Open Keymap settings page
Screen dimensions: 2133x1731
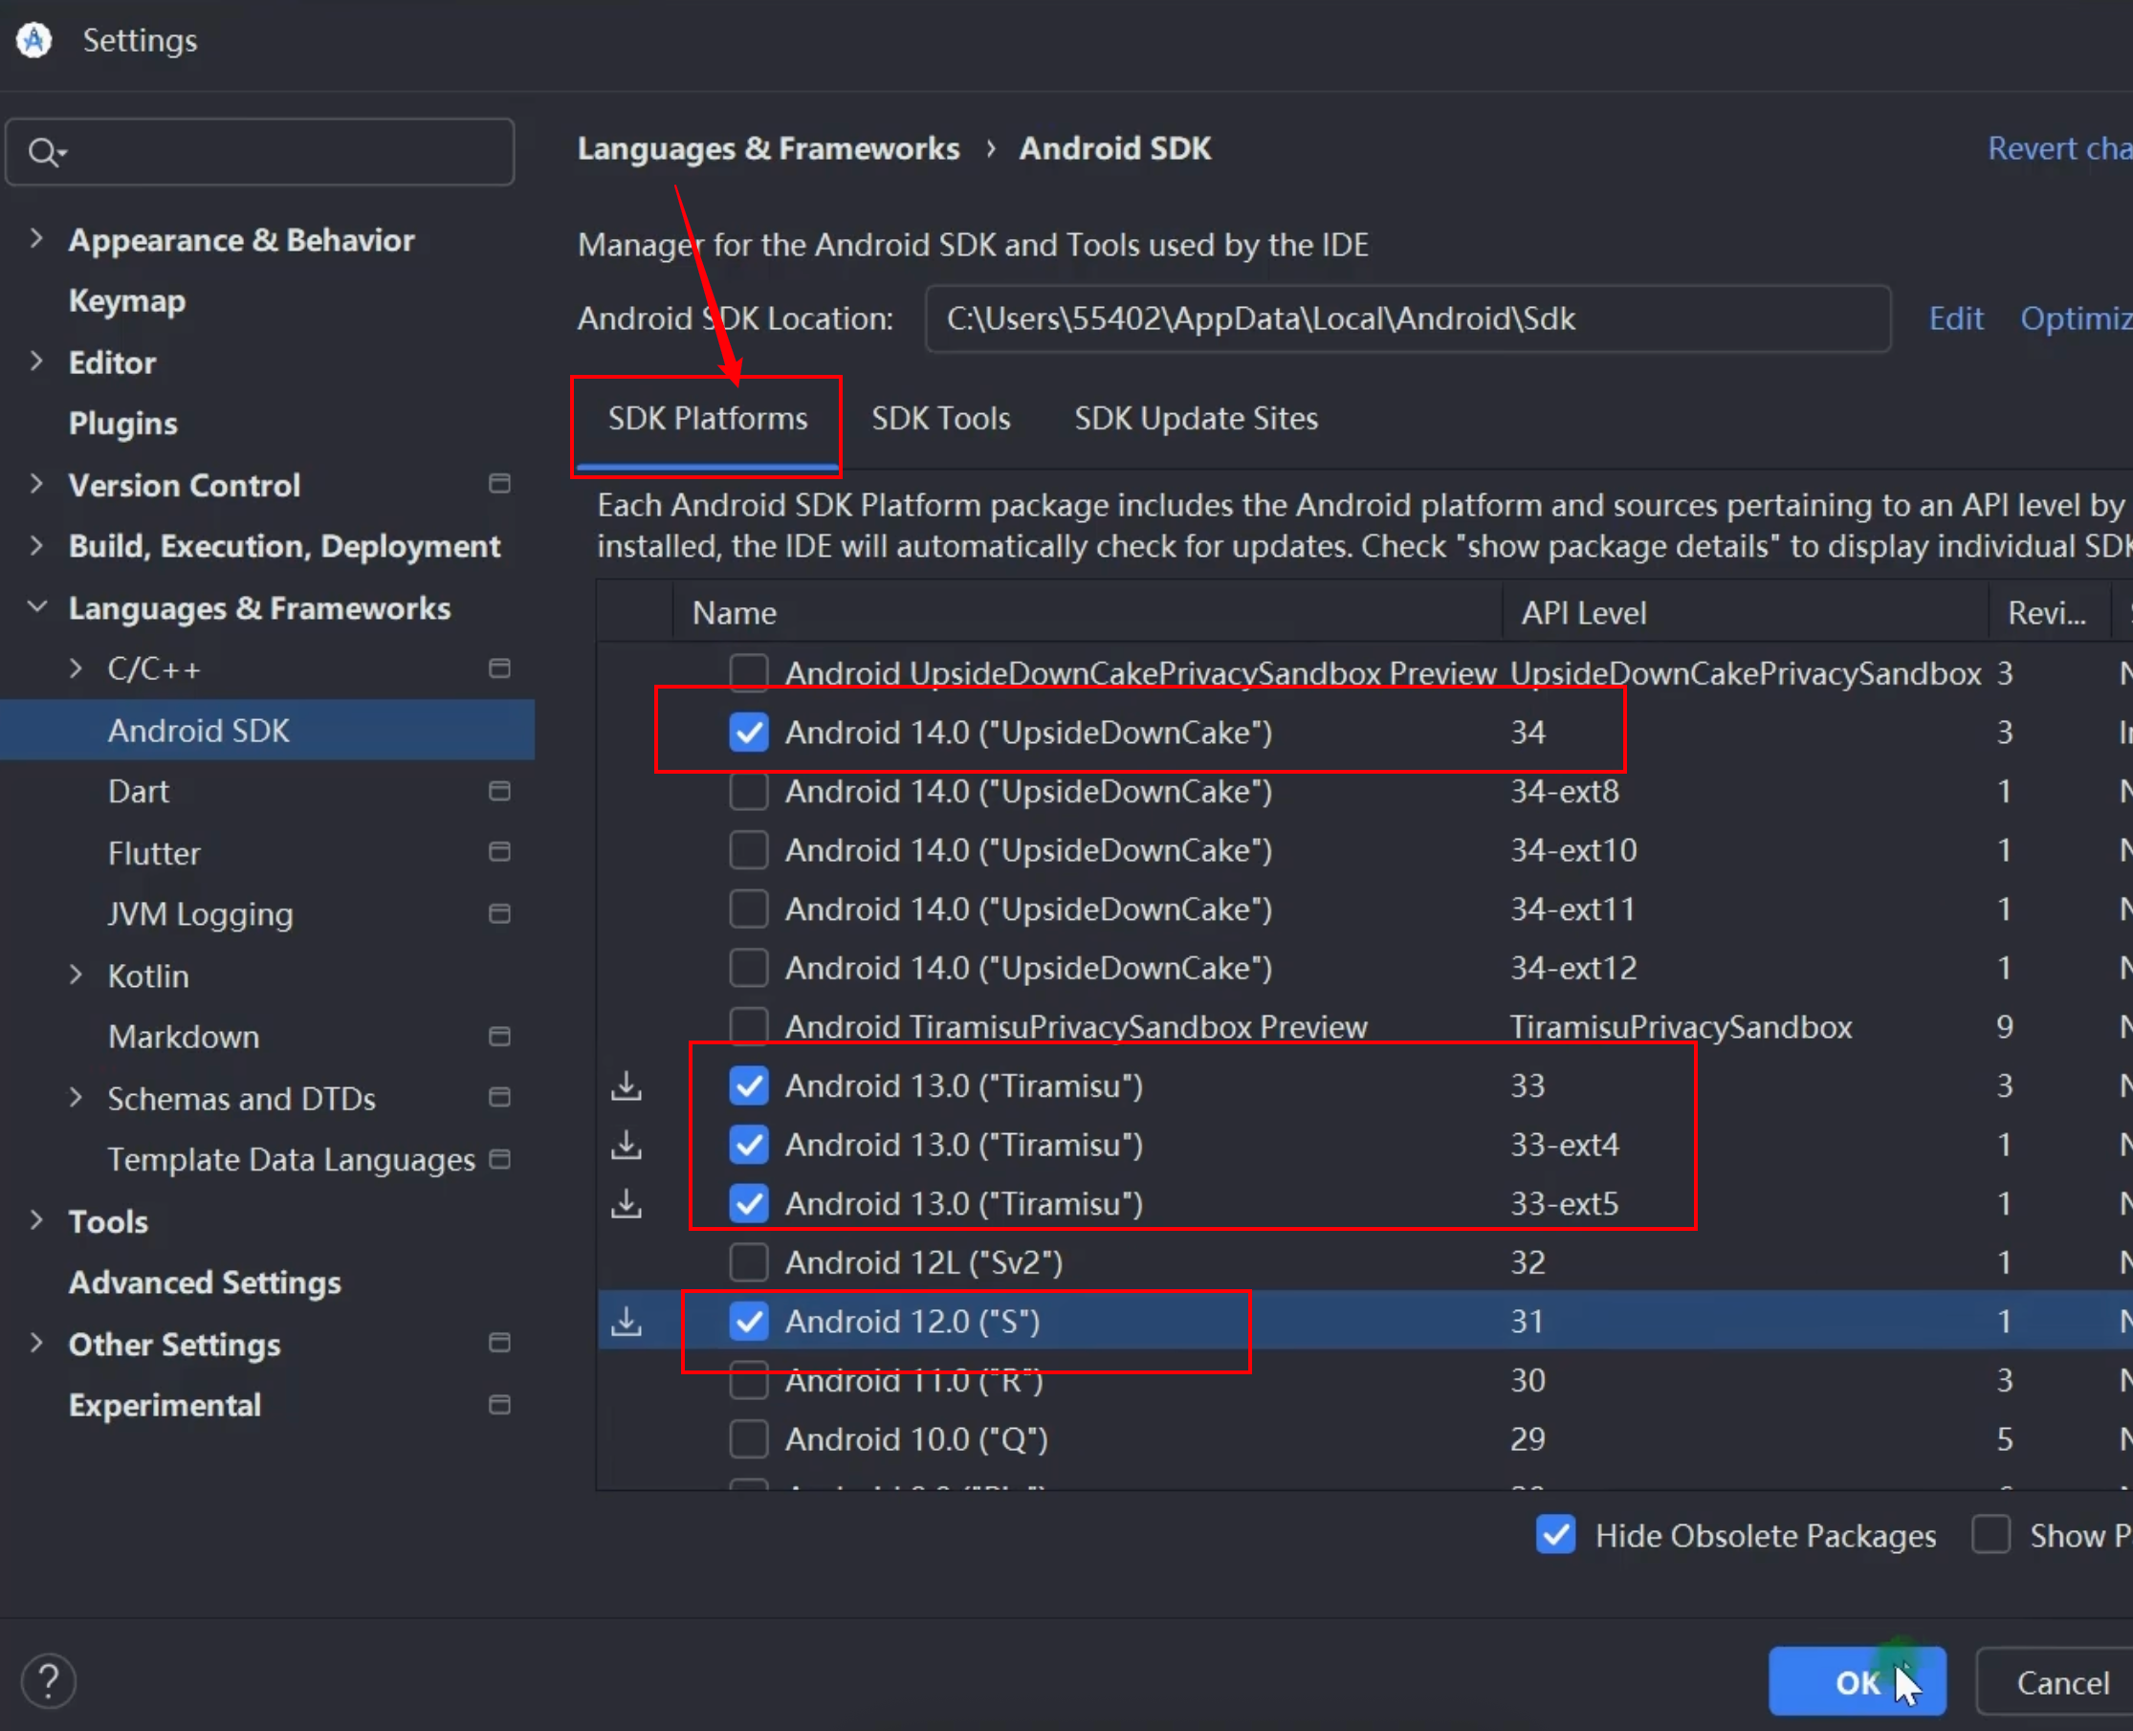click(x=126, y=301)
